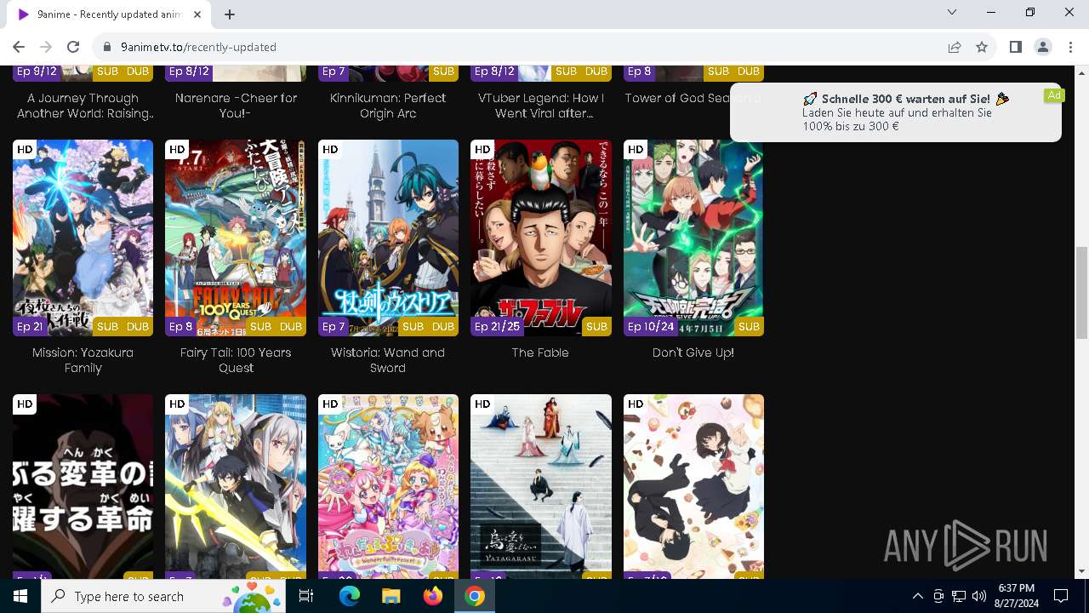Go back with the browser back arrow
1089x613 pixels.
coord(19,47)
